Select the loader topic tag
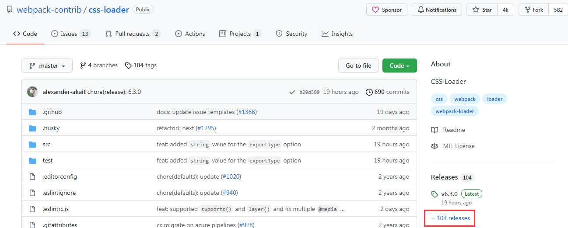 tap(495, 99)
